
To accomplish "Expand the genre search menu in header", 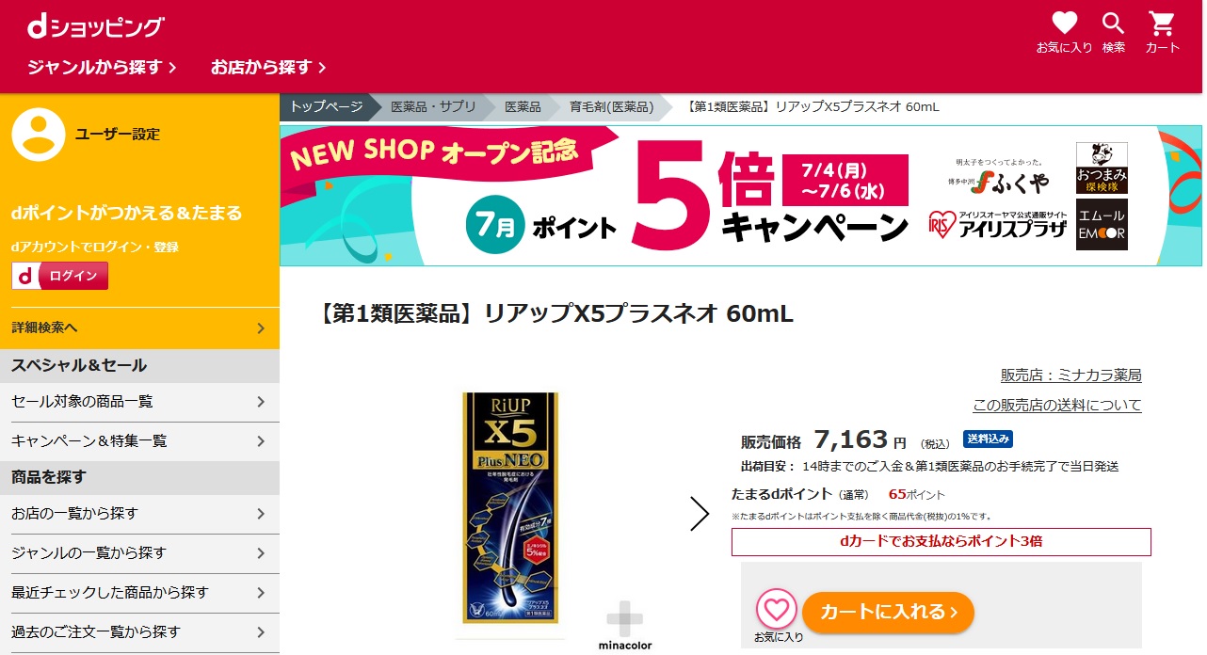I will tap(103, 67).
